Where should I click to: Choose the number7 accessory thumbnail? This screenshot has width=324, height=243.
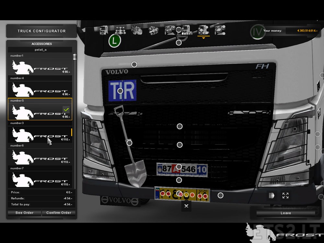[x=40, y=179]
